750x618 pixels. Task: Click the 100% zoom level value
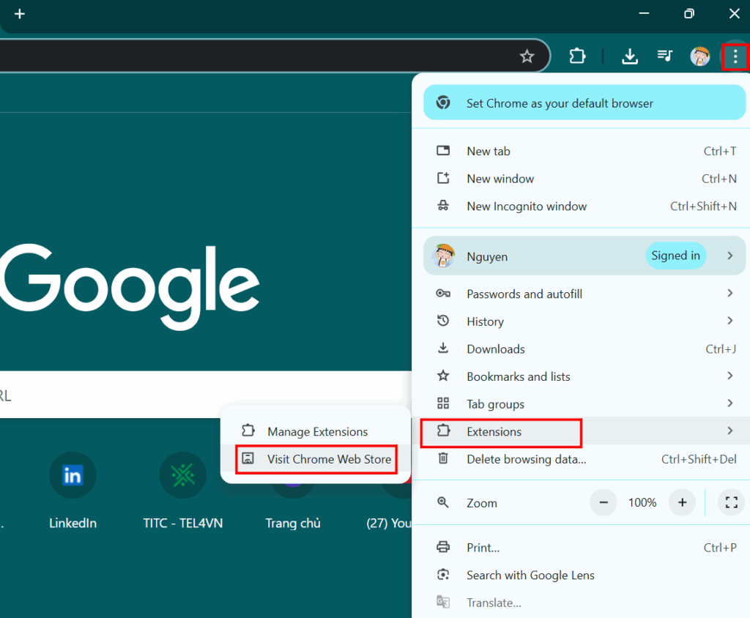click(x=642, y=503)
